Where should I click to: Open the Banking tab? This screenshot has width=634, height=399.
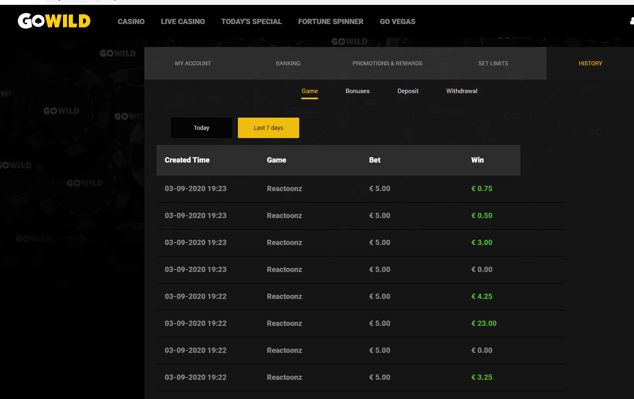pos(288,63)
